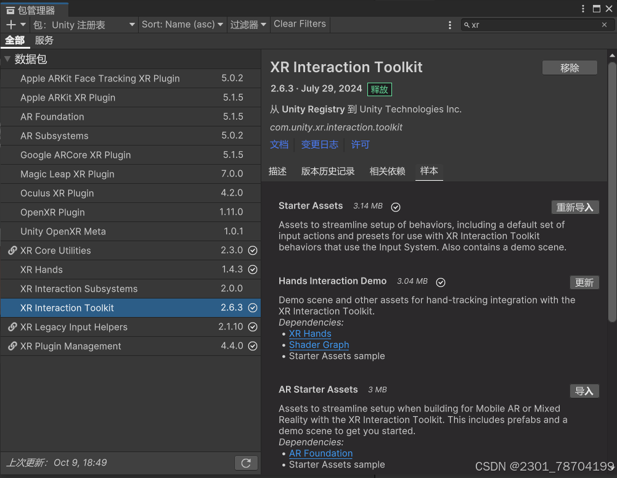The width and height of the screenshot is (617, 478).
Task: Open the add-package dropdown arrow beside plus
Action: point(23,25)
